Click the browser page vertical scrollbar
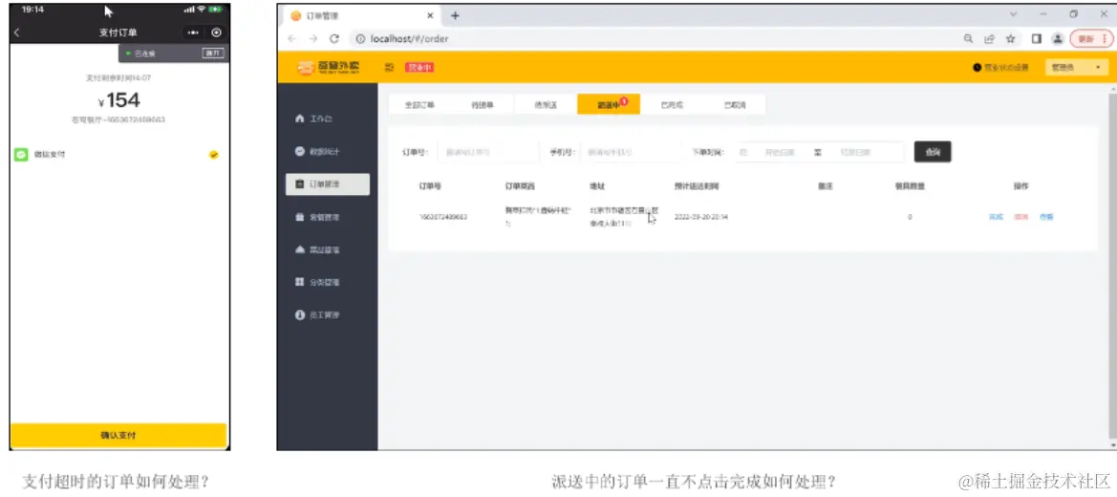Viewport: 1117px width, 497px height. click(1113, 268)
